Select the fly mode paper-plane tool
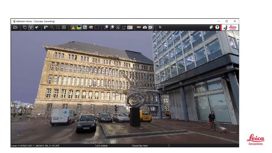Screen dimensions: 272x153 click(x=37, y=27)
